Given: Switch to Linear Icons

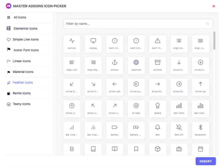Looking at the screenshot, I should [29, 61].
